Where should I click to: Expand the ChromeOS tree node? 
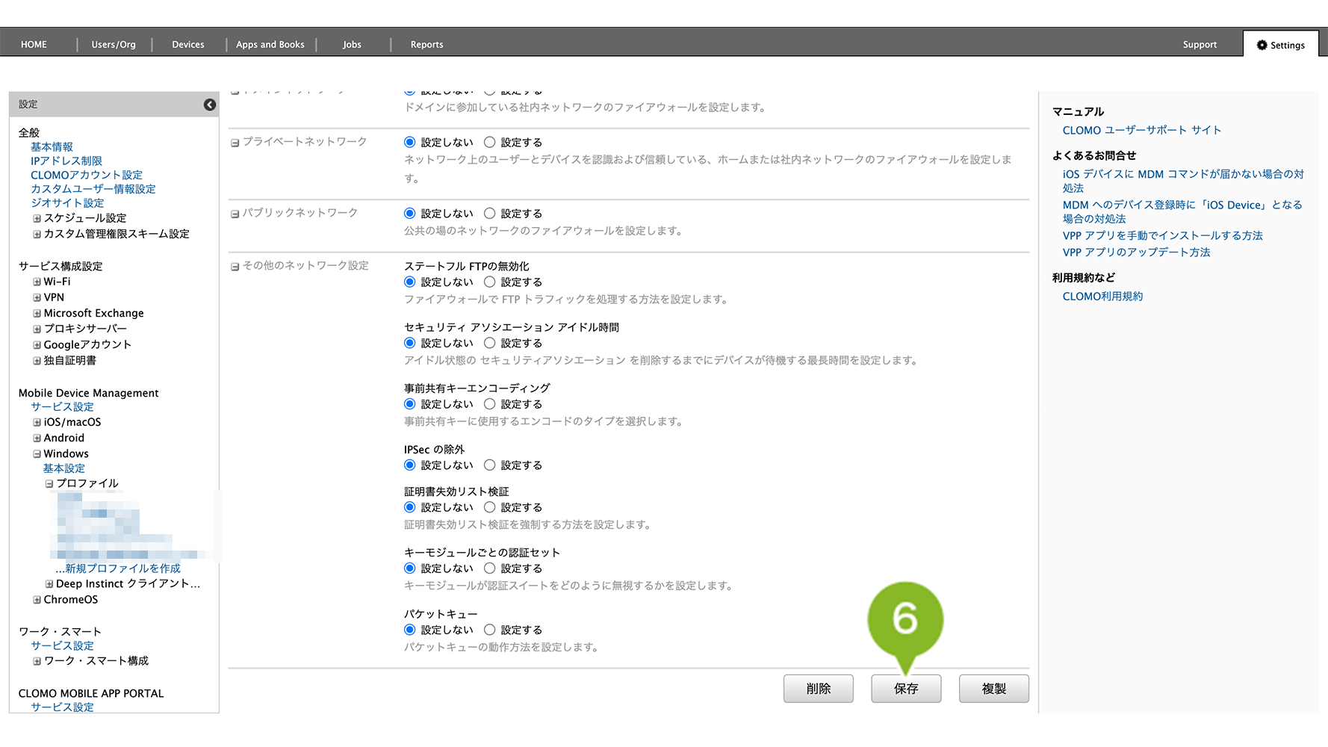37,600
